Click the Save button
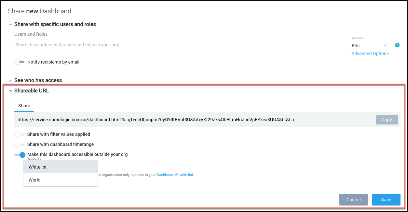The height and width of the screenshot is (212, 408). (x=386, y=200)
